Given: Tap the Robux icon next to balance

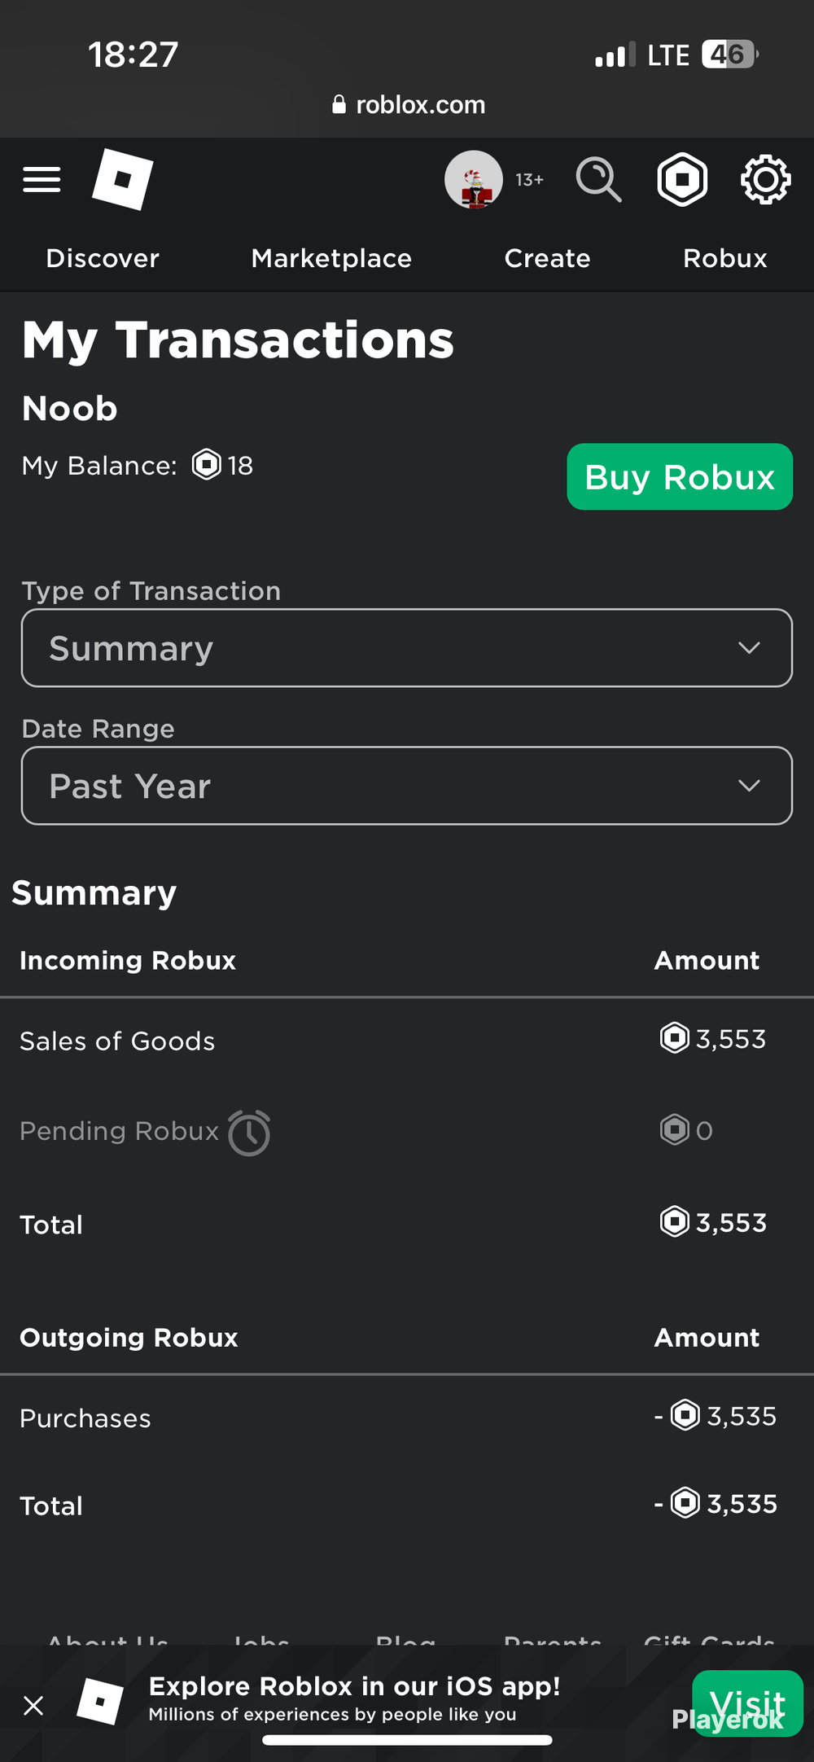Looking at the screenshot, I should (x=206, y=465).
